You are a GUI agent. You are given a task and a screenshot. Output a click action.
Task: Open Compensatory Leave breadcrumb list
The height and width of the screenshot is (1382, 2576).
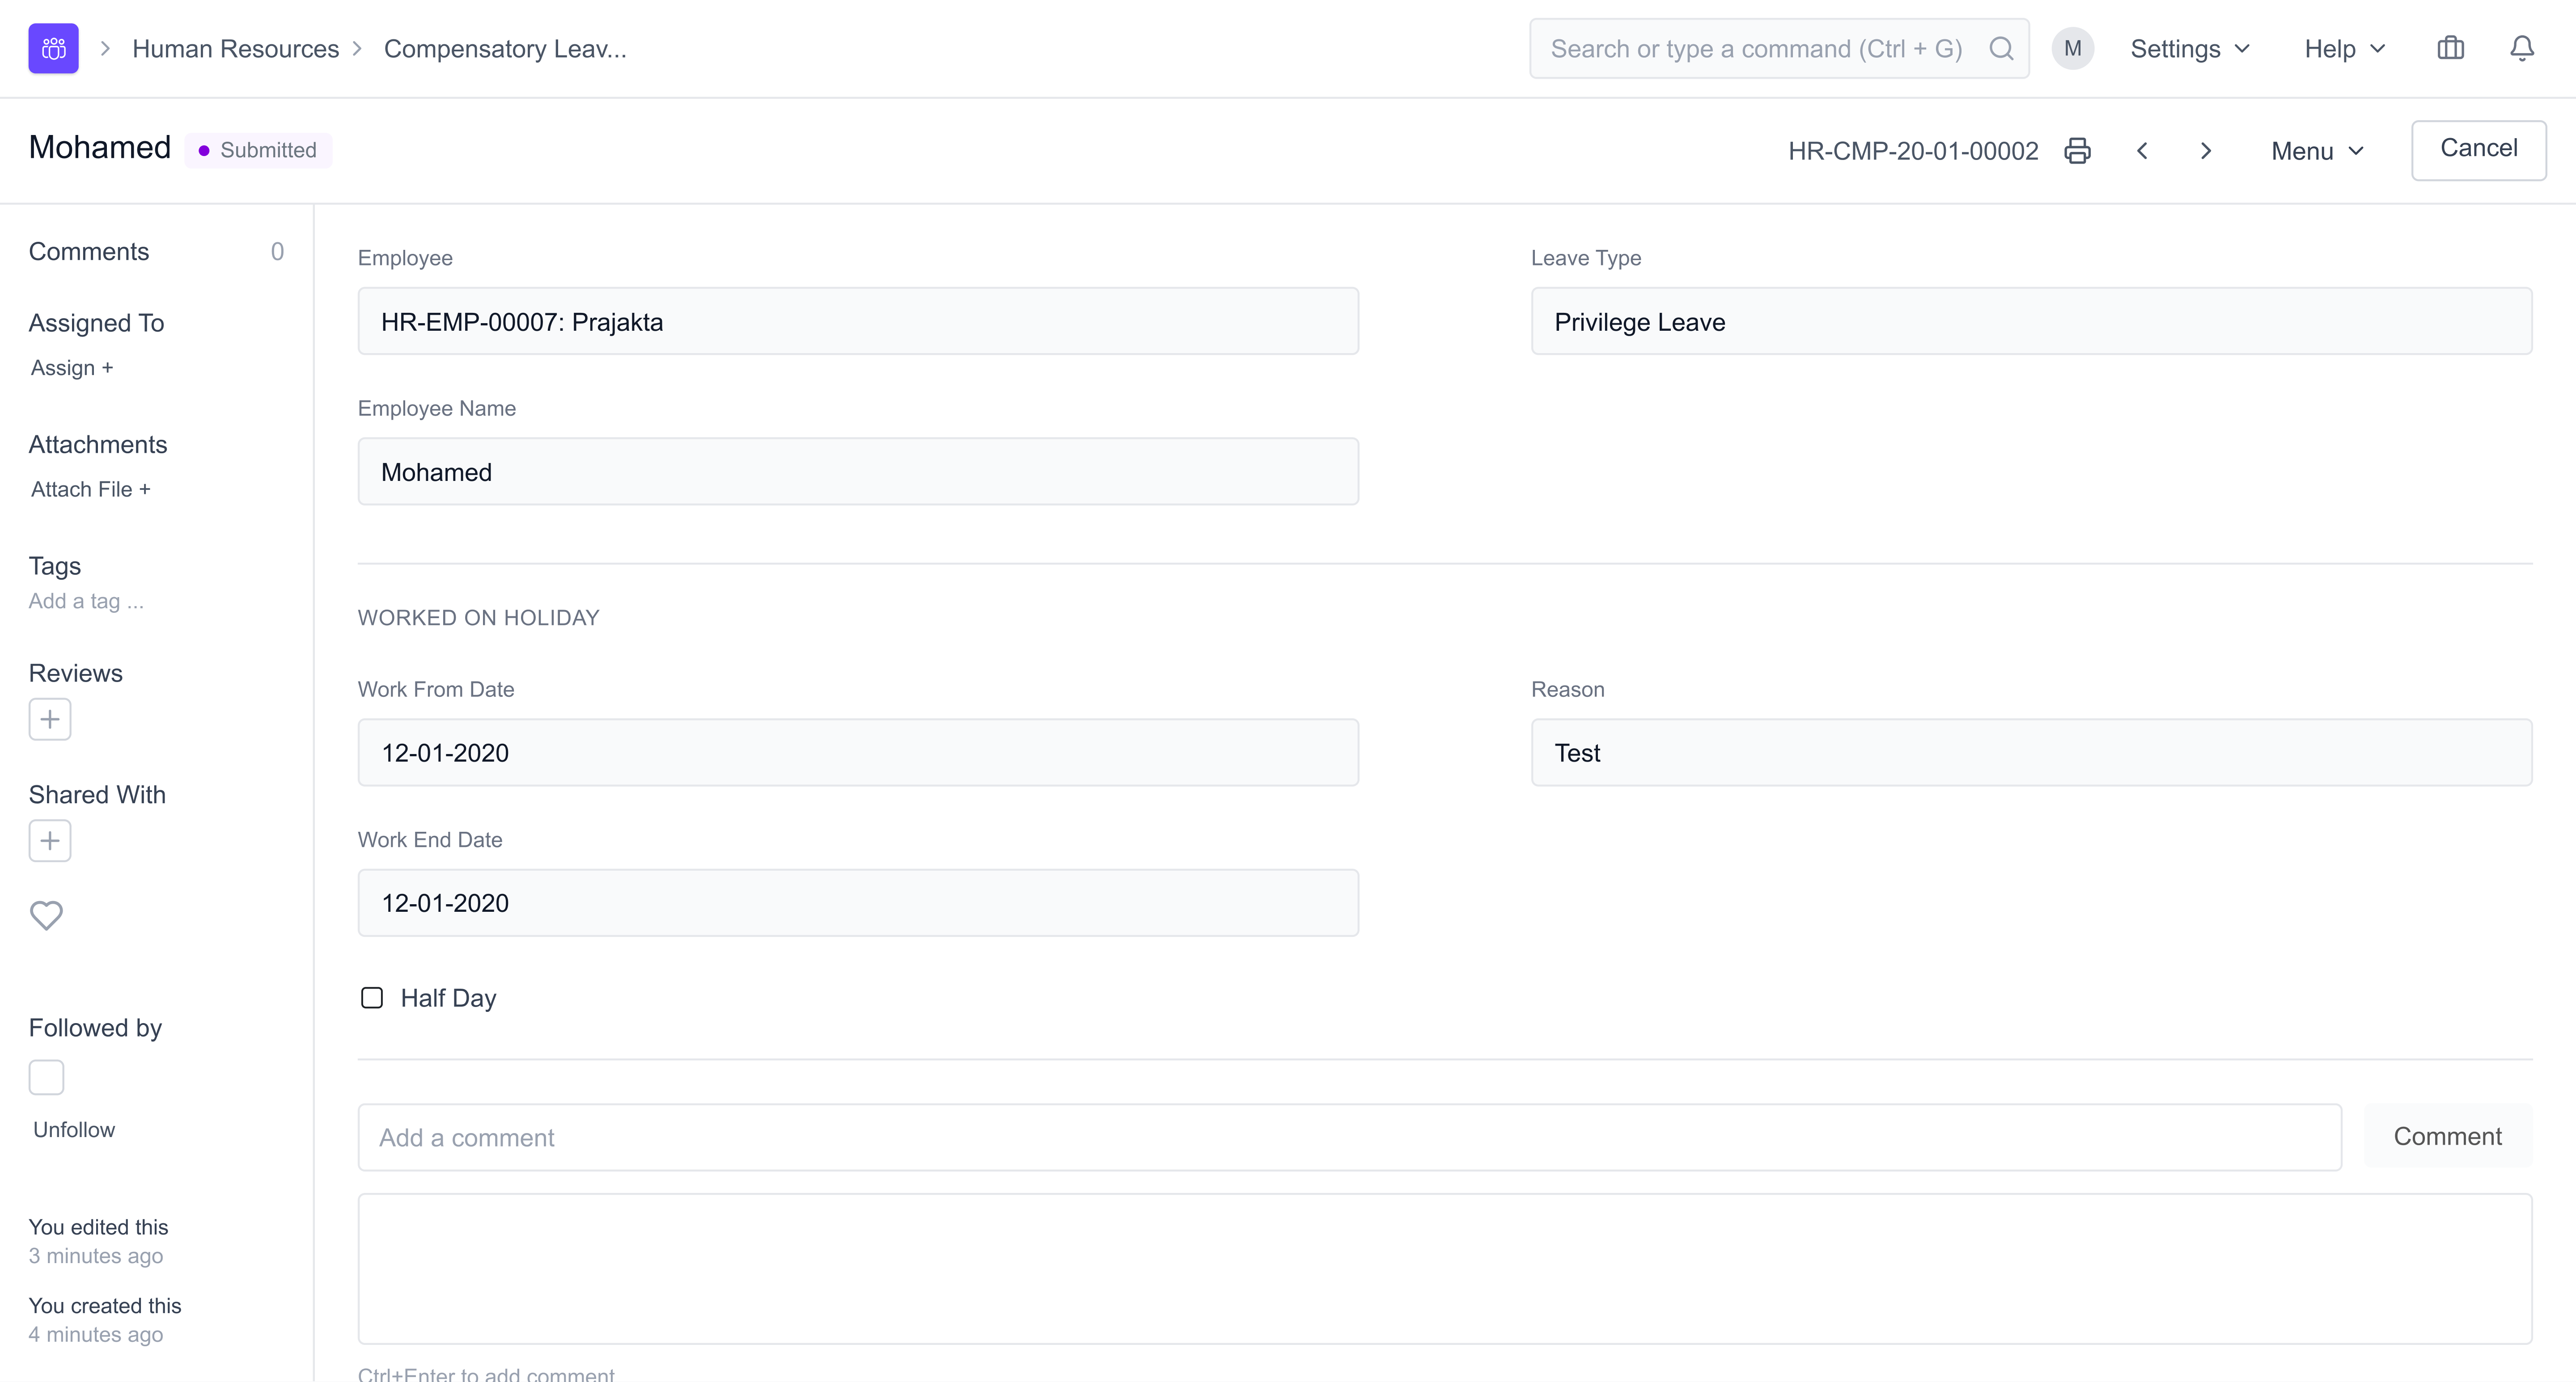[x=505, y=48]
